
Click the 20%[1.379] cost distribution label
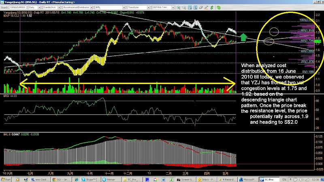pyautogui.click(x=307, y=61)
